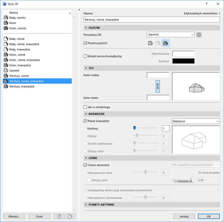Click icon of Szkielet style
224x222 pixels.
click(x=6, y=71)
